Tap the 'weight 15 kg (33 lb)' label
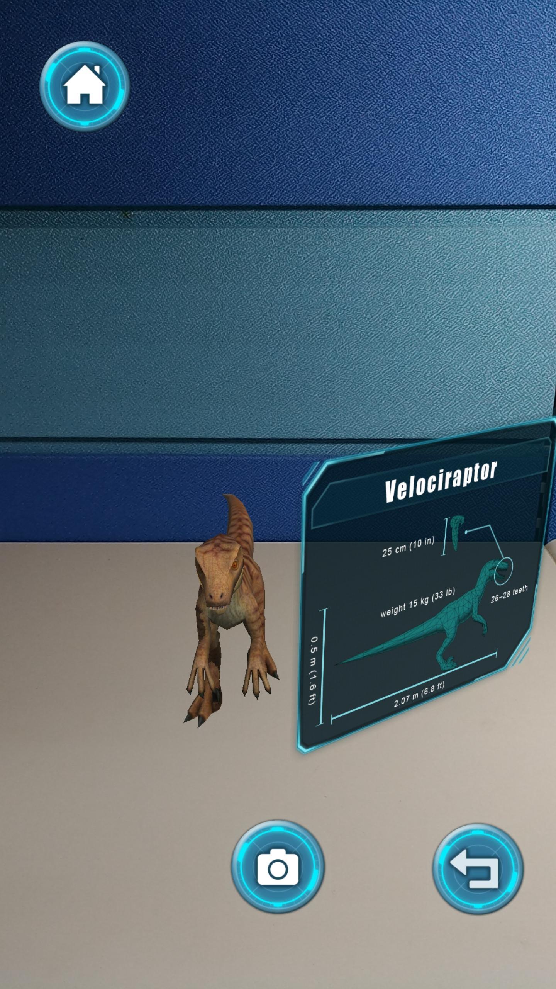The width and height of the screenshot is (556, 989). pos(417,603)
